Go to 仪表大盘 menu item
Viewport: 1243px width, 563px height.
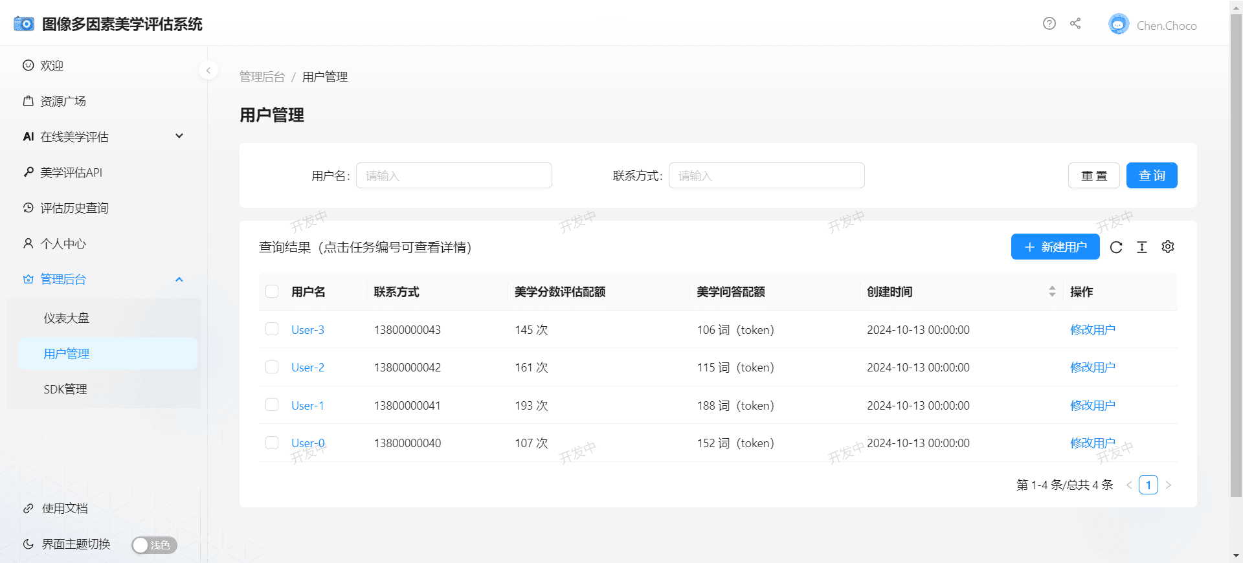tap(67, 318)
